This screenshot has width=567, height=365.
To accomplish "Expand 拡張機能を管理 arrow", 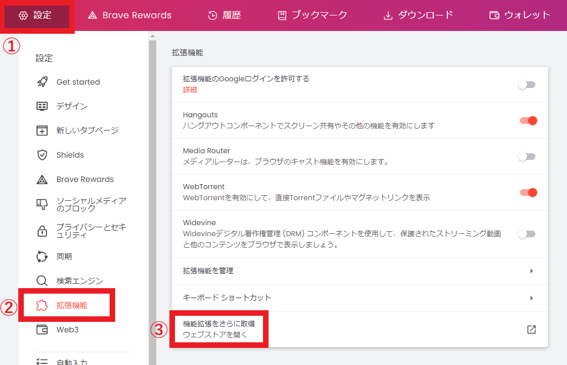I will click(x=531, y=271).
